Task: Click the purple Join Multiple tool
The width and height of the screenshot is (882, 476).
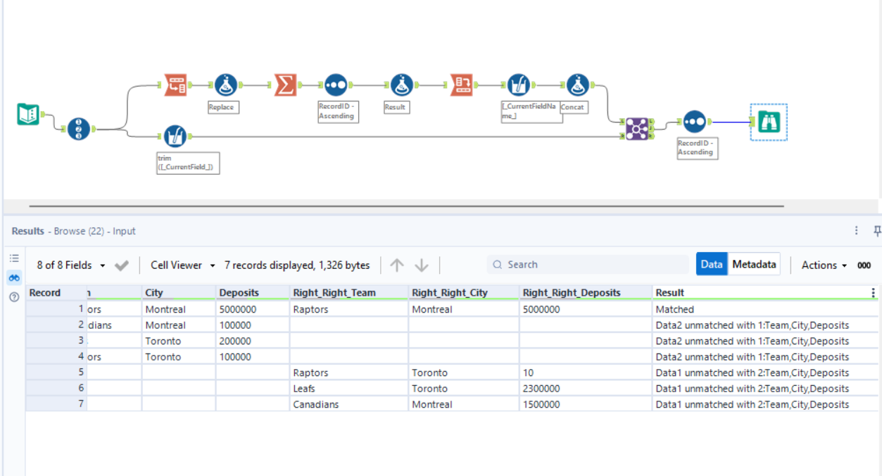Action: coord(637,130)
